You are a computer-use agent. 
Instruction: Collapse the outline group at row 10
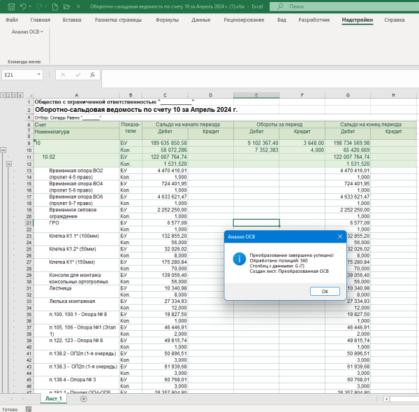click(3, 150)
